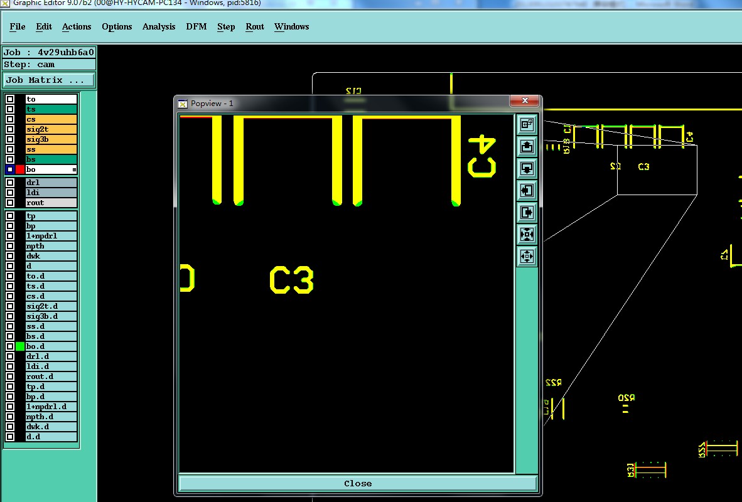This screenshot has height=502, width=742.
Task: Open the Actions menu
Action: click(x=77, y=26)
